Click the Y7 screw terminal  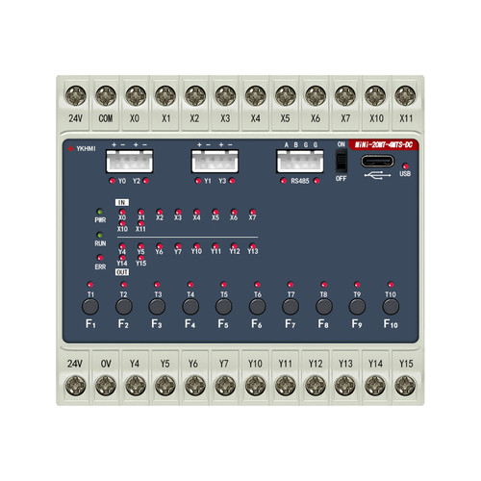click(225, 386)
